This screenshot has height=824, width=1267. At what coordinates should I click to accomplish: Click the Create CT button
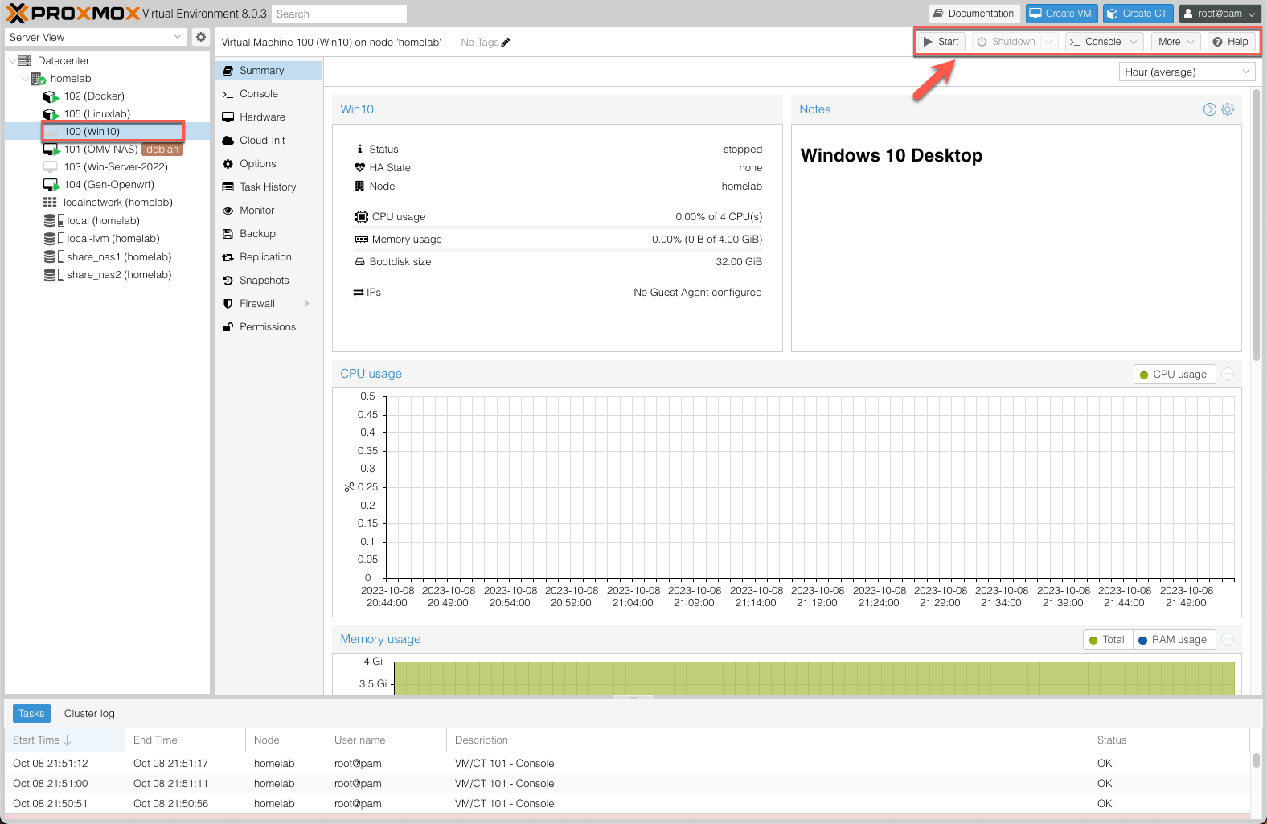pos(1138,14)
